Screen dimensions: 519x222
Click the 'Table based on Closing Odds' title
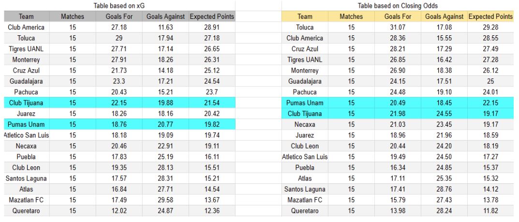398,6
